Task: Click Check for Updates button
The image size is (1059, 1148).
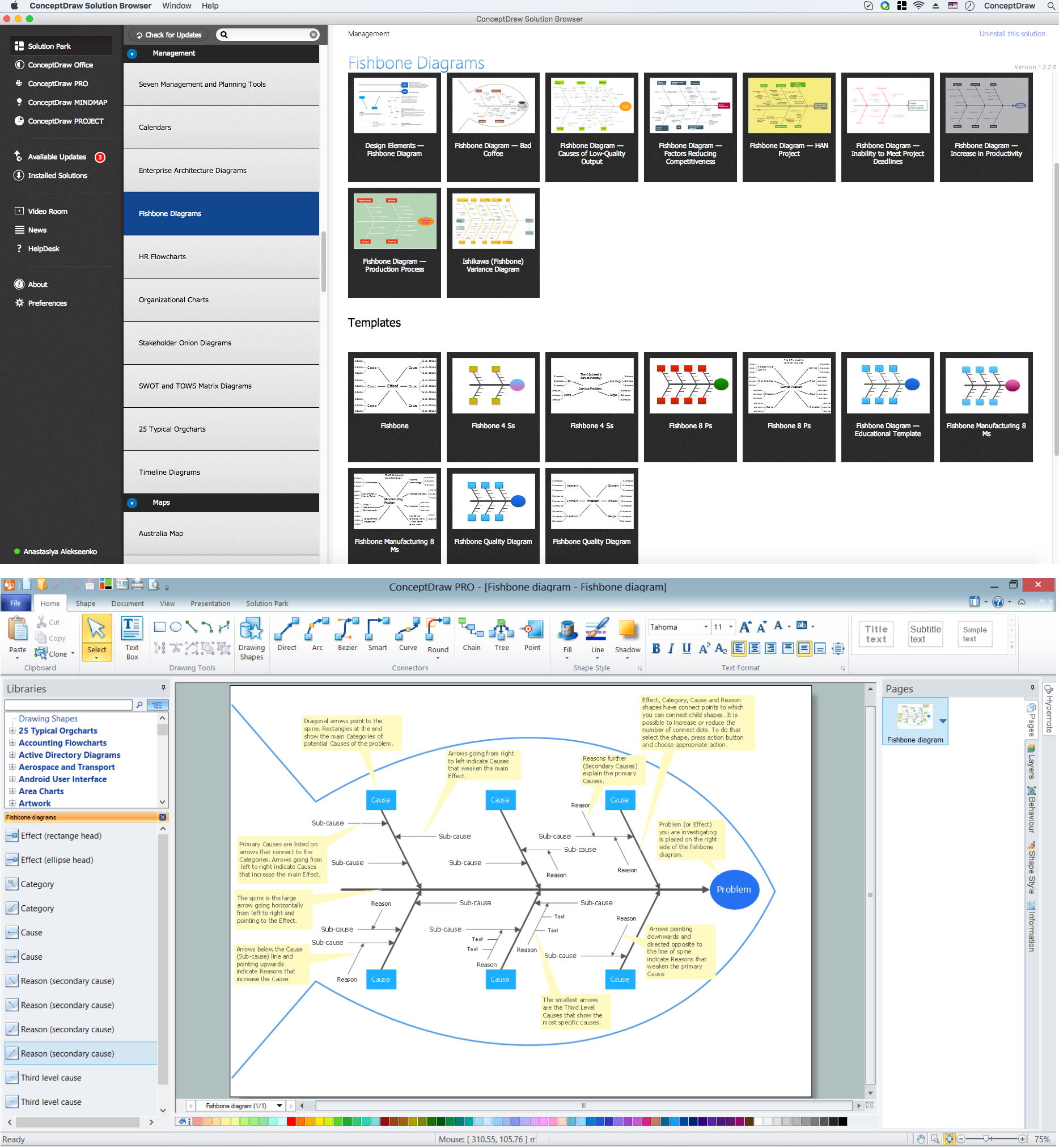Action: (169, 35)
